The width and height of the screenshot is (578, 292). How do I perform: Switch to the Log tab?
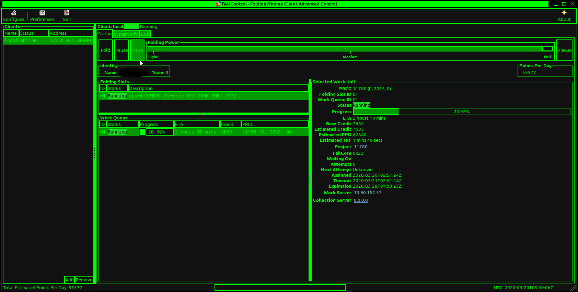click(x=145, y=34)
